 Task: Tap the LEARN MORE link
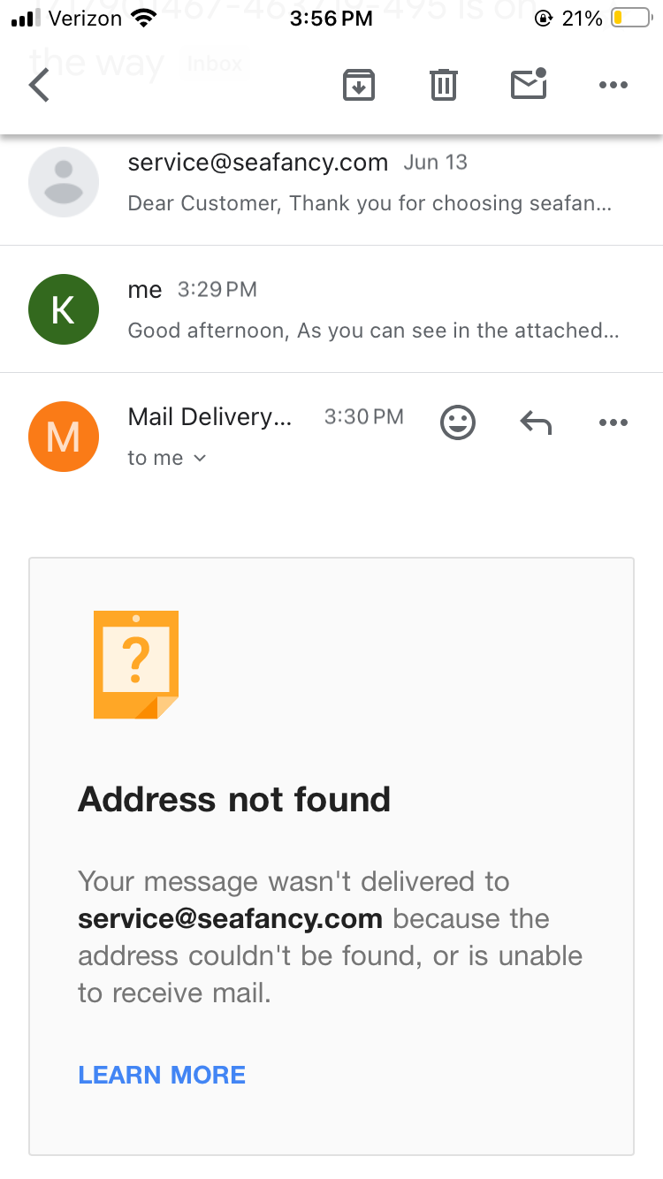162,1075
